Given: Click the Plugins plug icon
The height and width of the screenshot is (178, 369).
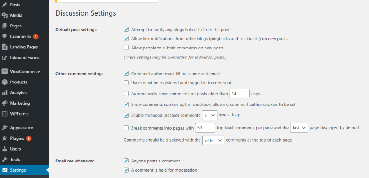Looking at the screenshot, I should coord(4,138).
